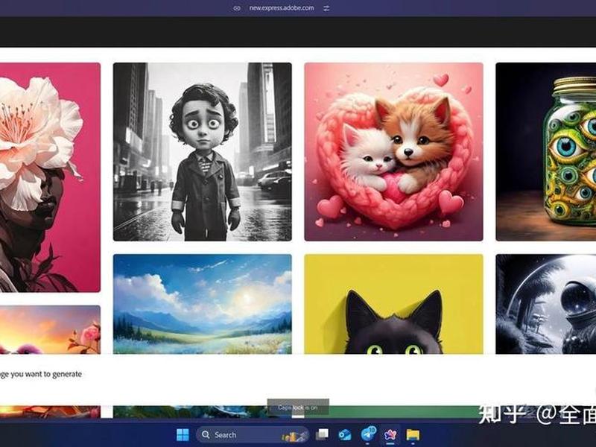Open the sunset with pink flowers image
The width and height of the screenshot is (596, 447).
[x=50, y=329]
